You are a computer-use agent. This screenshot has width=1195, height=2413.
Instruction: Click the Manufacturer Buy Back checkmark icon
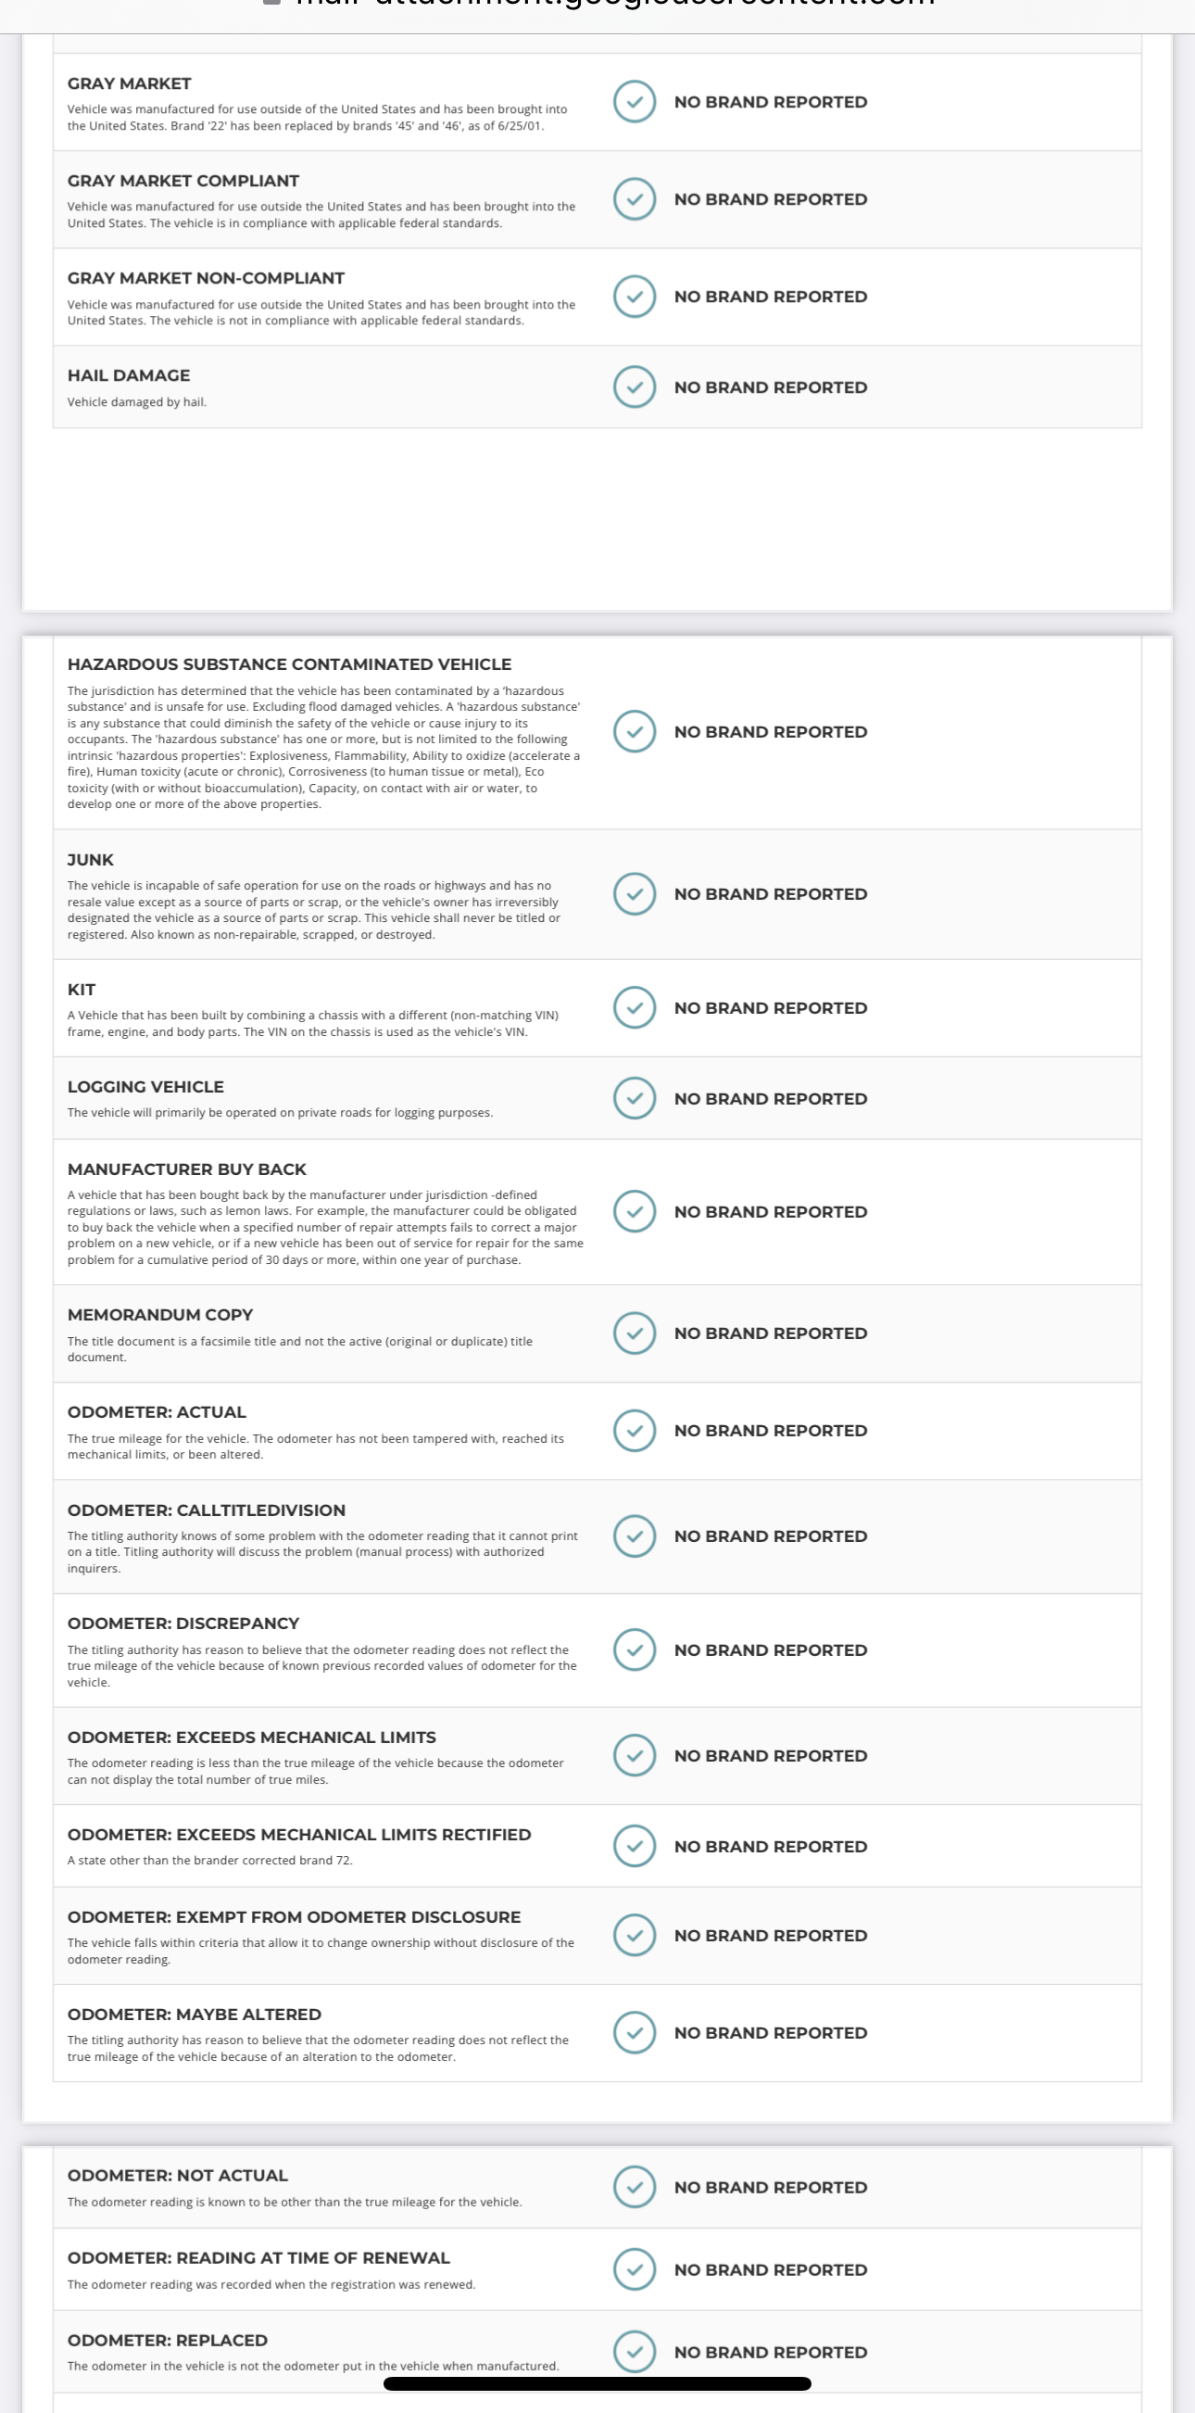[634, 1211]
